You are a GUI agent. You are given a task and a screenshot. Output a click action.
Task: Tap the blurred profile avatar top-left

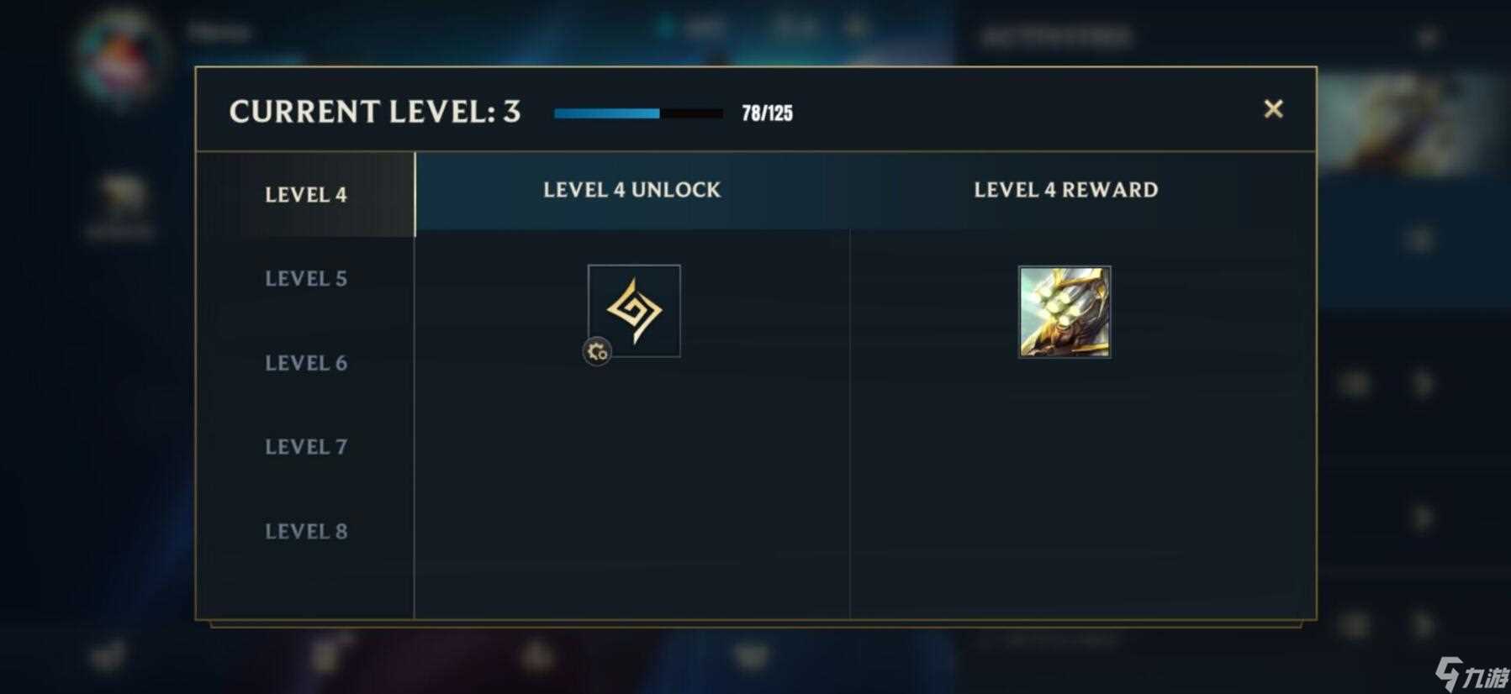(121, 55)
